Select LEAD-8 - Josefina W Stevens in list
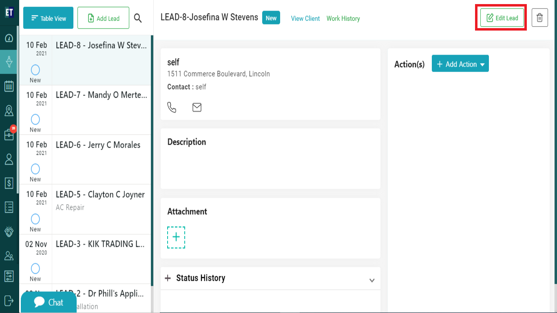Image resolution: width=557 pixels, height=313 pixels. [85, 60]
